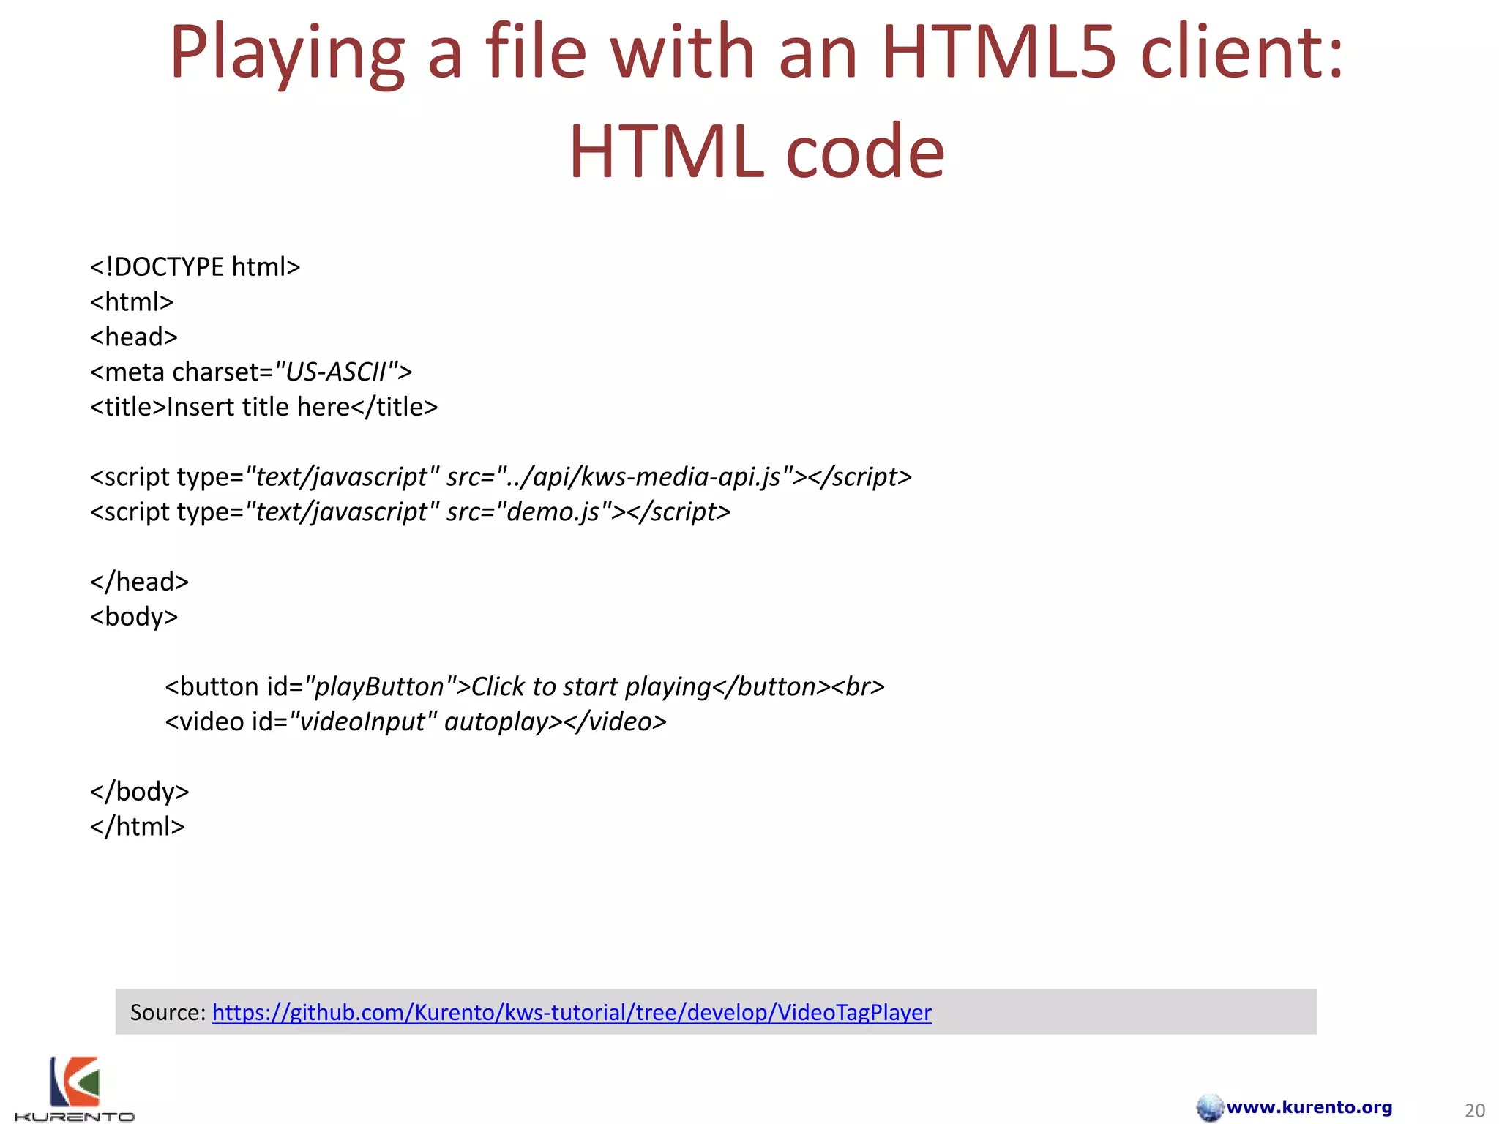Click the script line loading kws-media-api.js
Viewport: 1499px width, 1124px height.
pos(501,477)
